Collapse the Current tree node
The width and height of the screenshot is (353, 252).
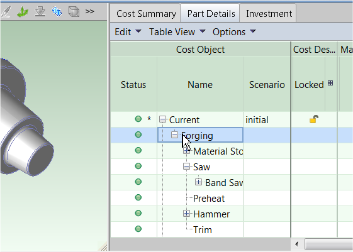pyautogui.click(x=162, y=119)
